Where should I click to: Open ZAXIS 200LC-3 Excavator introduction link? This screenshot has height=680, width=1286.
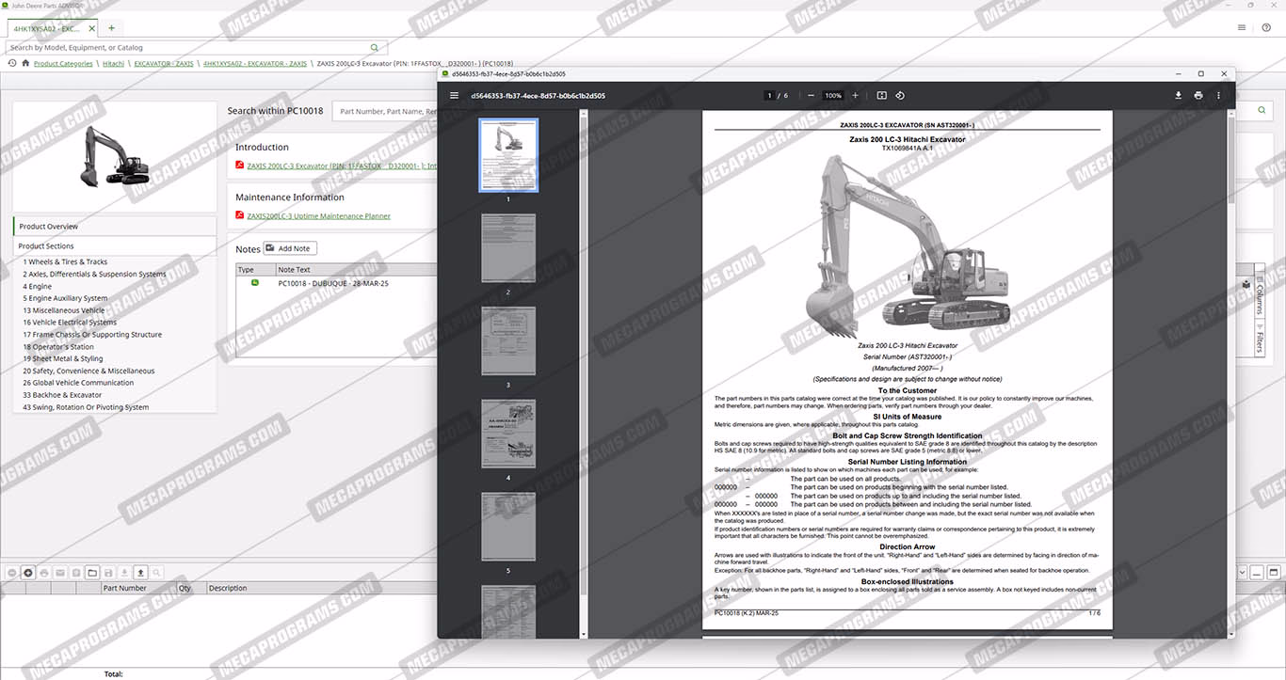point(342,166)
